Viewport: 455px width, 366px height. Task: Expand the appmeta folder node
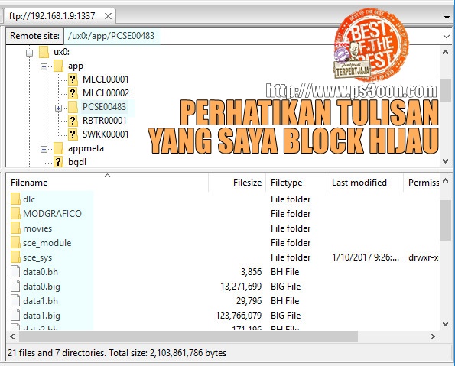pyautogui.click(x=44, y=149)
